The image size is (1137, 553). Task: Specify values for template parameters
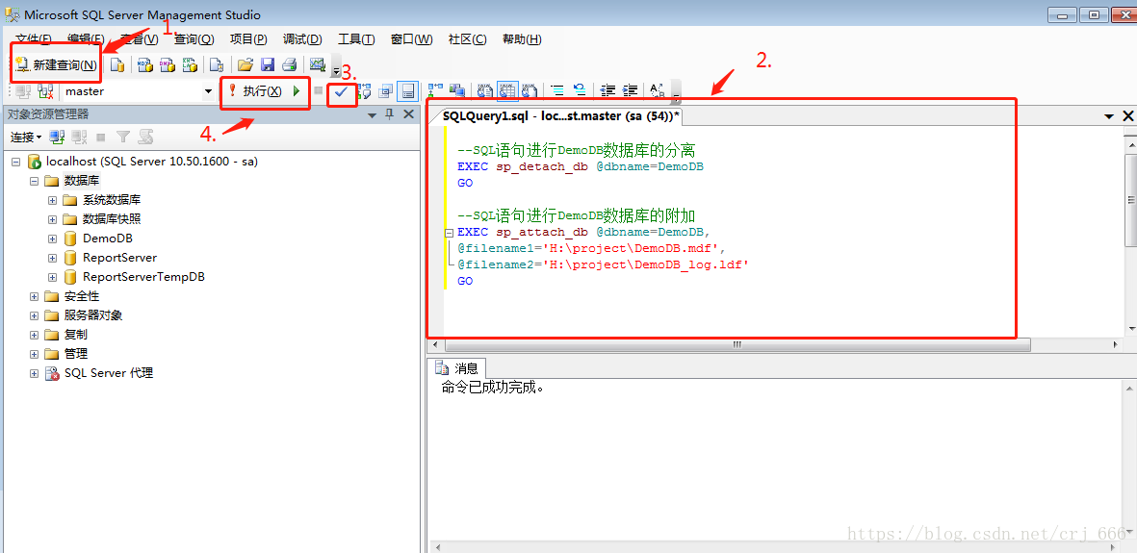tap(658, 91)
